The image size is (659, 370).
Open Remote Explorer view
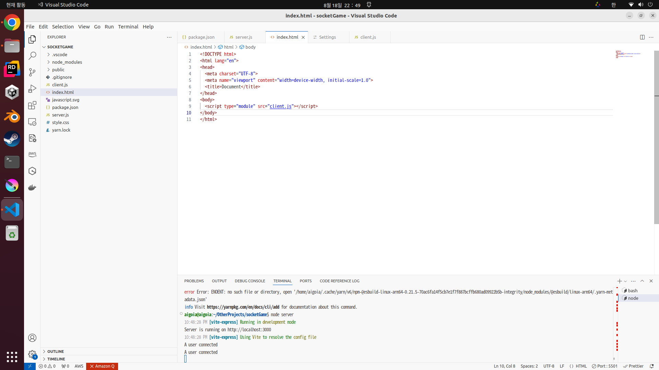32,122
